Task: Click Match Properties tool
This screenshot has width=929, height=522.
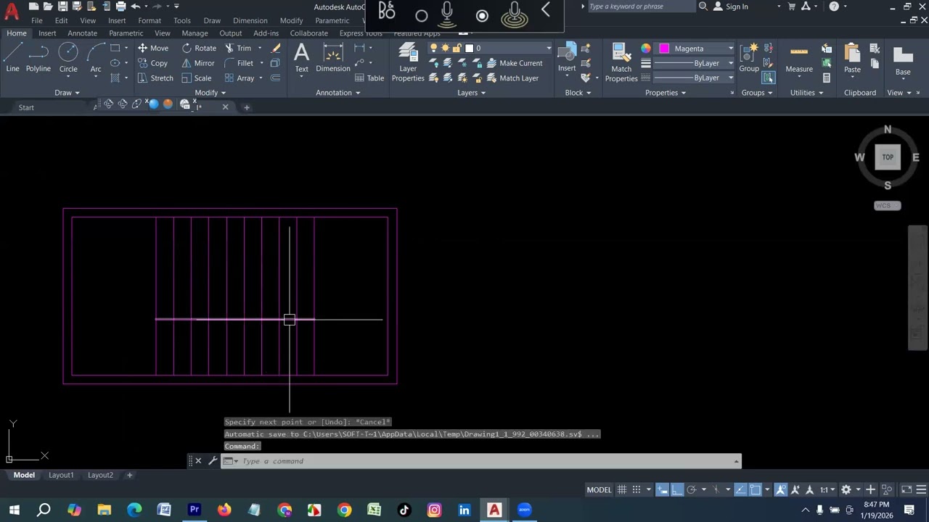Action: [x=621, y=62]
